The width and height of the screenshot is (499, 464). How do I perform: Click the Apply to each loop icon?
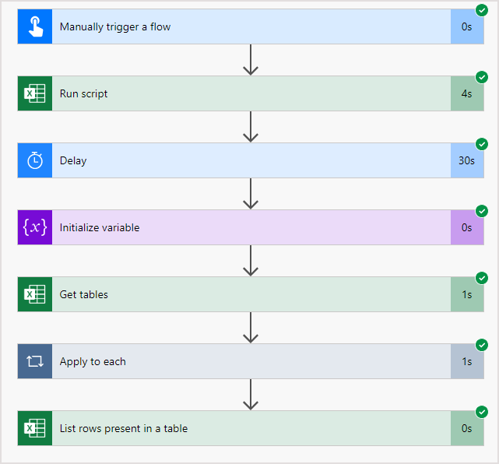pyautogui.click(x=35, y=361)
